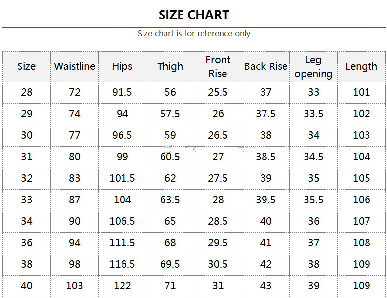Click the Thigh column header
The height and width of the screenshot is (298, 387).
(x=170, y=66)
